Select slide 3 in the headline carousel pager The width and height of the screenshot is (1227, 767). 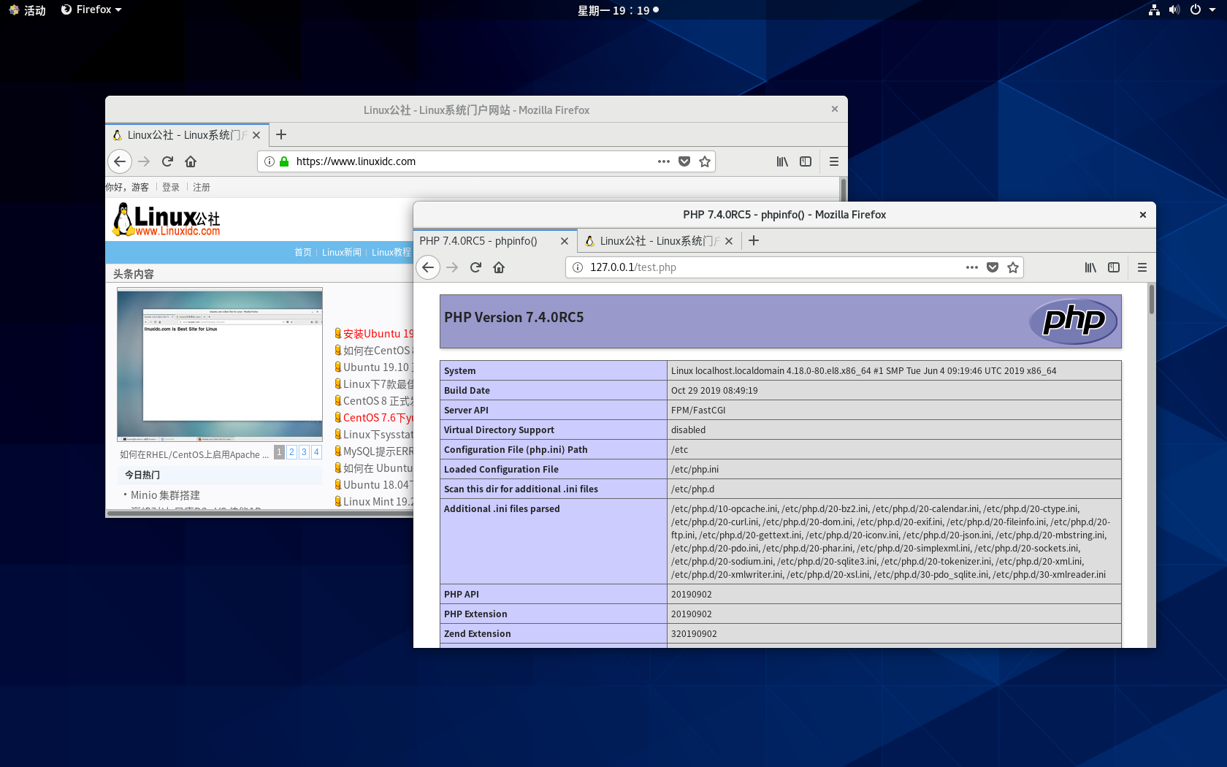pos(303,452)
